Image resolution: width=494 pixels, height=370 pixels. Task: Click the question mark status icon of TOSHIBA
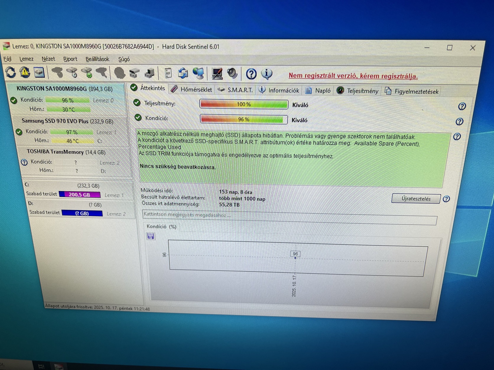point(24,162)
